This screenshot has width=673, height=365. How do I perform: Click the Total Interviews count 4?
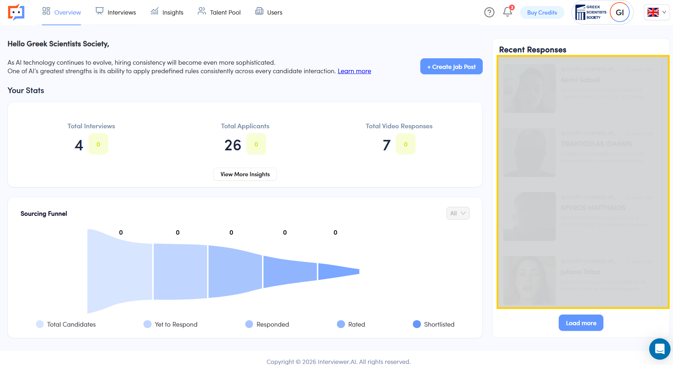(79, 145)
